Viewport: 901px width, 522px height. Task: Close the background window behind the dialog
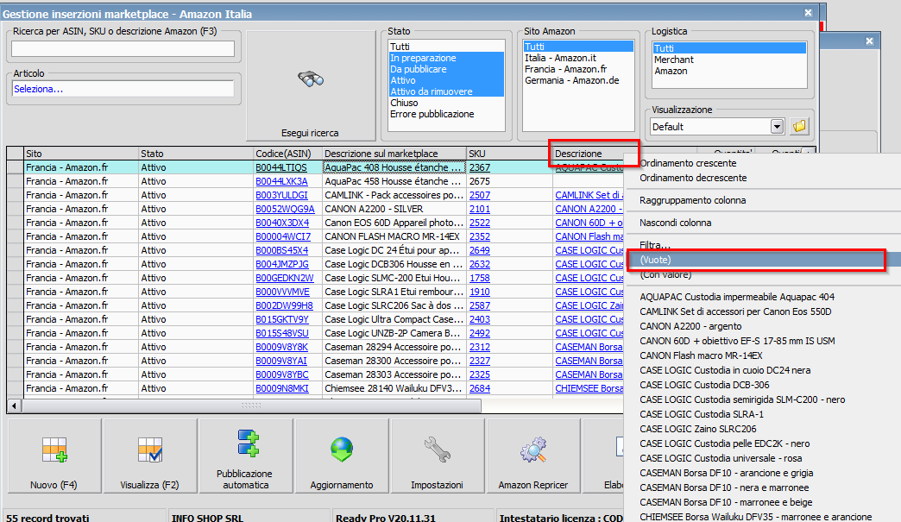pos(869,41)
